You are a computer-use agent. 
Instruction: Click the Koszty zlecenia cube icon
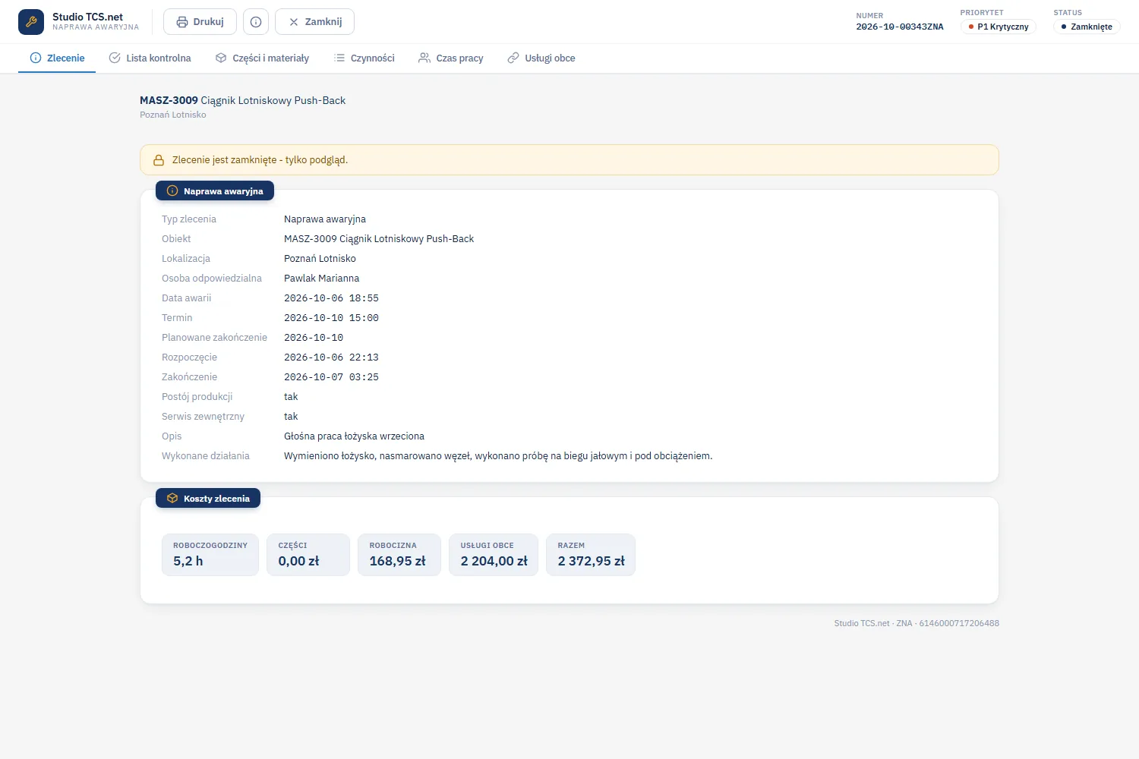[x=172, y=498]
